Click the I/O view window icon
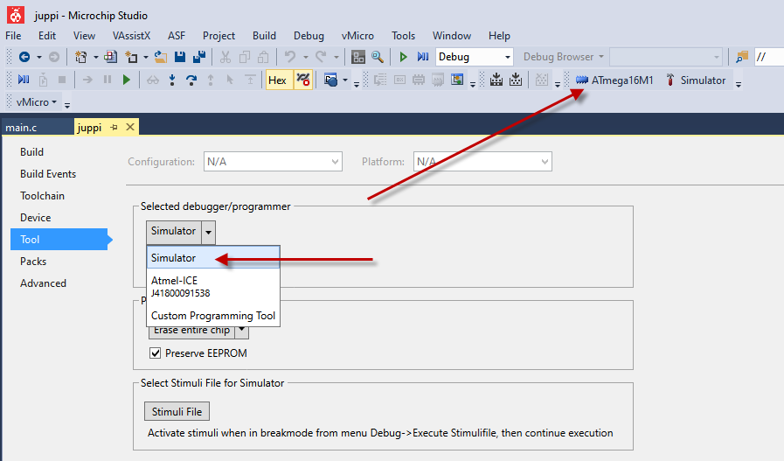The height and width of the screenshot is (461, 784). tap(457, 80)
